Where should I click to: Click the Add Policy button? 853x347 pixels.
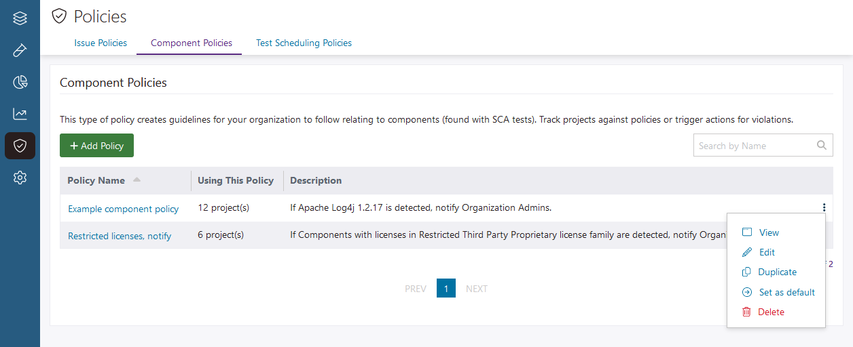[96, 146]
